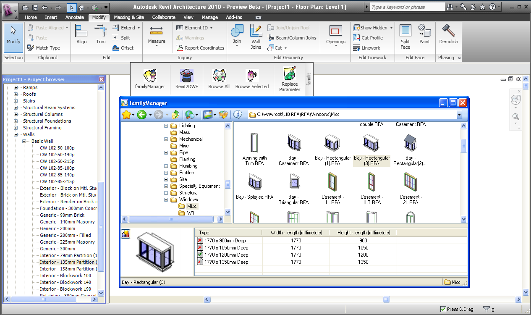Click the Show Hidden button

[x=370, y=28]
